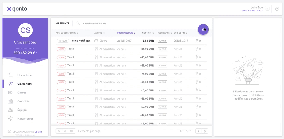Click the Cartes card icon in sidebar
The height and width of the screenshot is (139, 284).
click(11, 92)
